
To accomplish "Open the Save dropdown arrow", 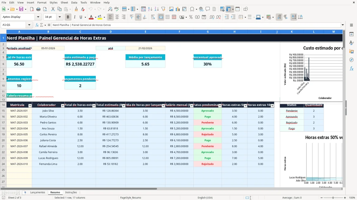I will pos(25,9).
